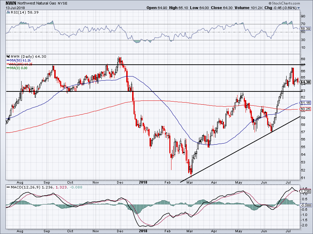Click the blue dropdown arrow after Chg value
313x234 pixels.
click(299, 8)
